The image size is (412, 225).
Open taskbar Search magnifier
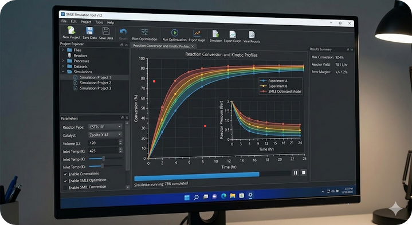click(x=197, y=197)
